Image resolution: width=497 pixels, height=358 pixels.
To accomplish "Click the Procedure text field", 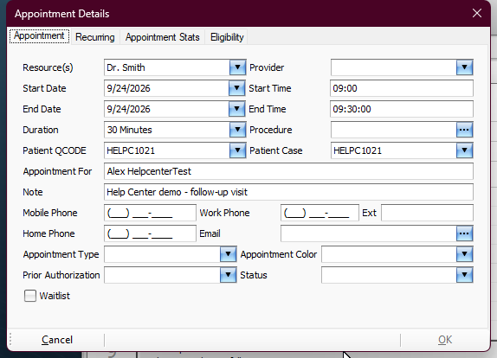I will [x=394, y=130].
